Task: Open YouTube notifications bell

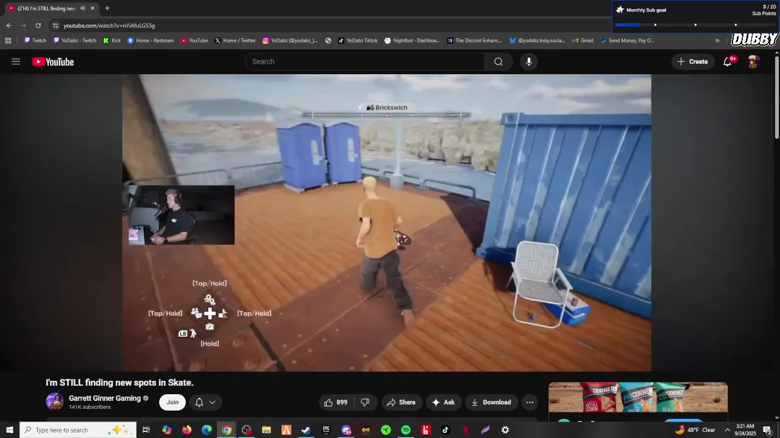Action: pos(728,61)
